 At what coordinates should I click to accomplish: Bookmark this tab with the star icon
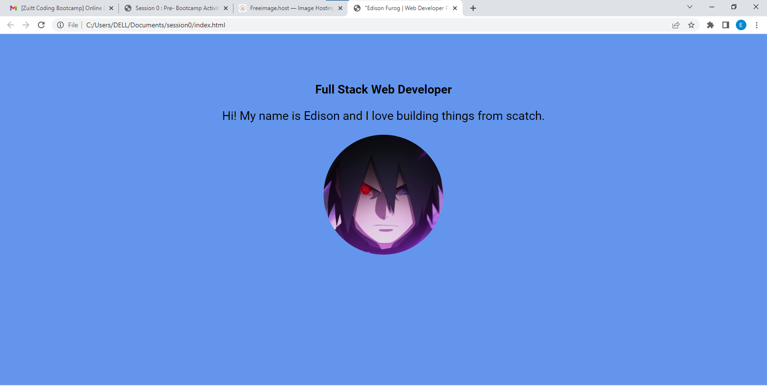(x=691, y=25)
